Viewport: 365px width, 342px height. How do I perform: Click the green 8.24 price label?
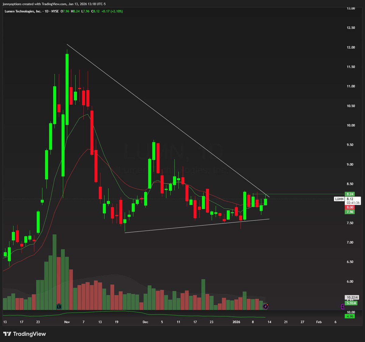point(350,194)
